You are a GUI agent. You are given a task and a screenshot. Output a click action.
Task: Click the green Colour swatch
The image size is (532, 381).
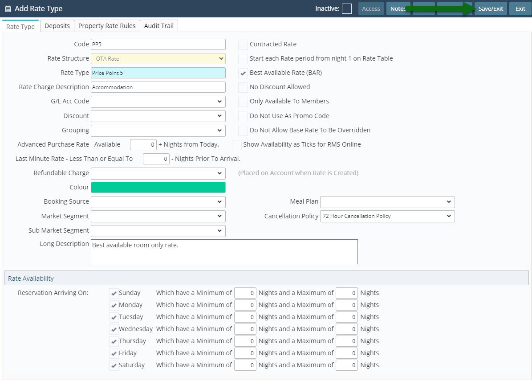point(158,188)
